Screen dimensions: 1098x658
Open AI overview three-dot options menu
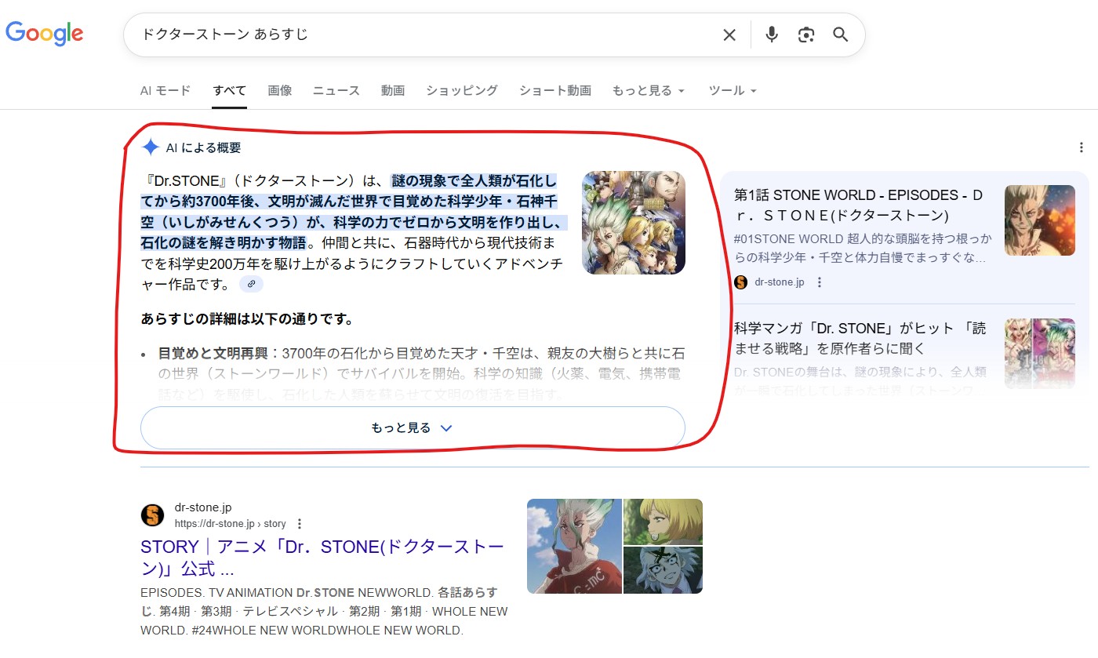(x=1082, y=147)
